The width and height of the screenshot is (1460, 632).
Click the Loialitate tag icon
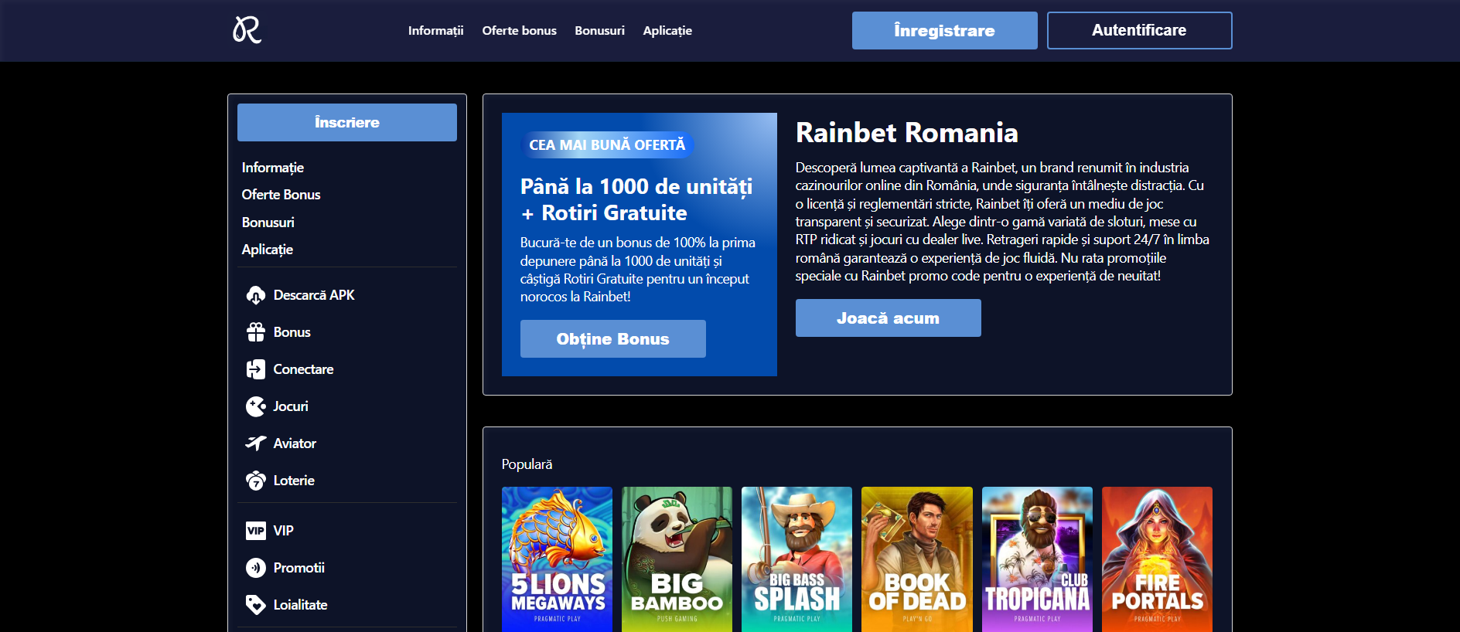click(256, 605)
